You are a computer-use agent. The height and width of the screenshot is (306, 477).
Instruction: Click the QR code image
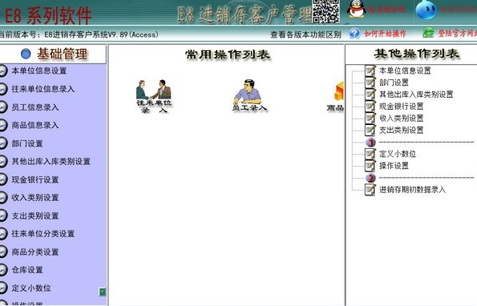click(x=325, y=11)
